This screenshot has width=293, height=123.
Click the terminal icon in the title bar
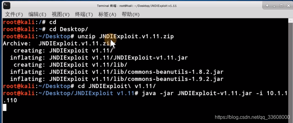pyautogui.click(x=6, y=6)
